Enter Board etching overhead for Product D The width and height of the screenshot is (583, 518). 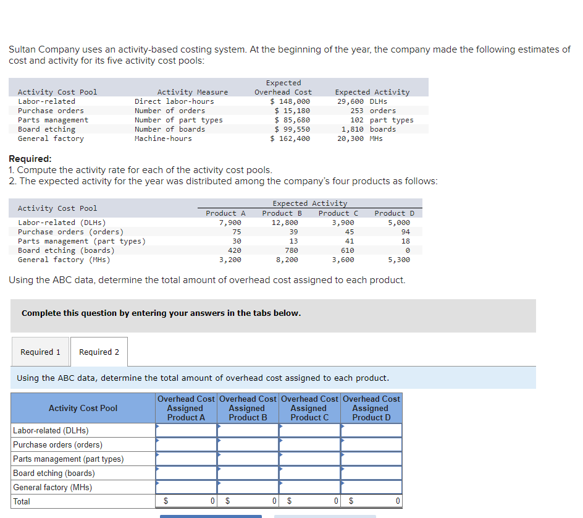coord(371,473)
